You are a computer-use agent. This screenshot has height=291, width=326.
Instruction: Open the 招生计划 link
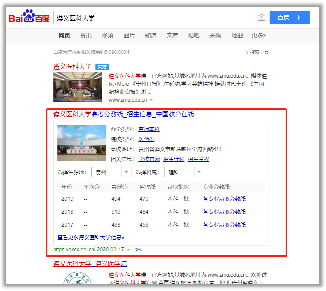(174, 159)
